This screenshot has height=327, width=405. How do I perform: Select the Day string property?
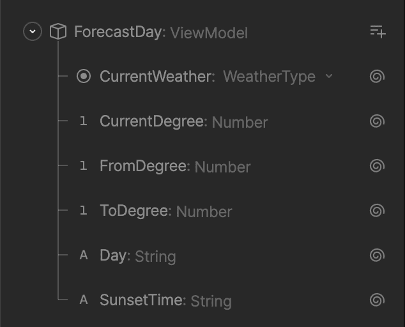pos(114,255)
